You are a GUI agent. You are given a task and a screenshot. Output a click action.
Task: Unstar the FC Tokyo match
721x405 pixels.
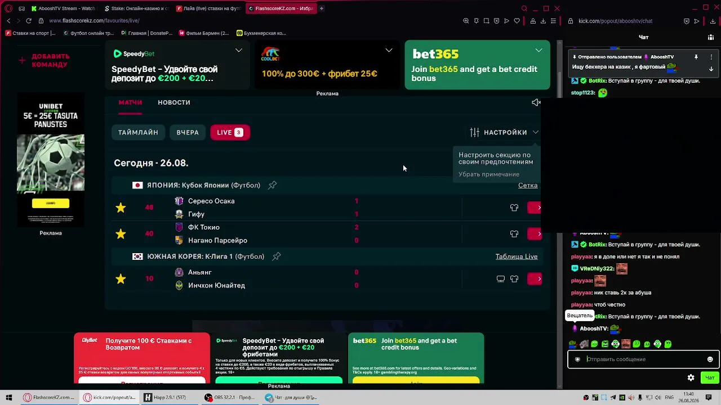click(x=121, y=233)
